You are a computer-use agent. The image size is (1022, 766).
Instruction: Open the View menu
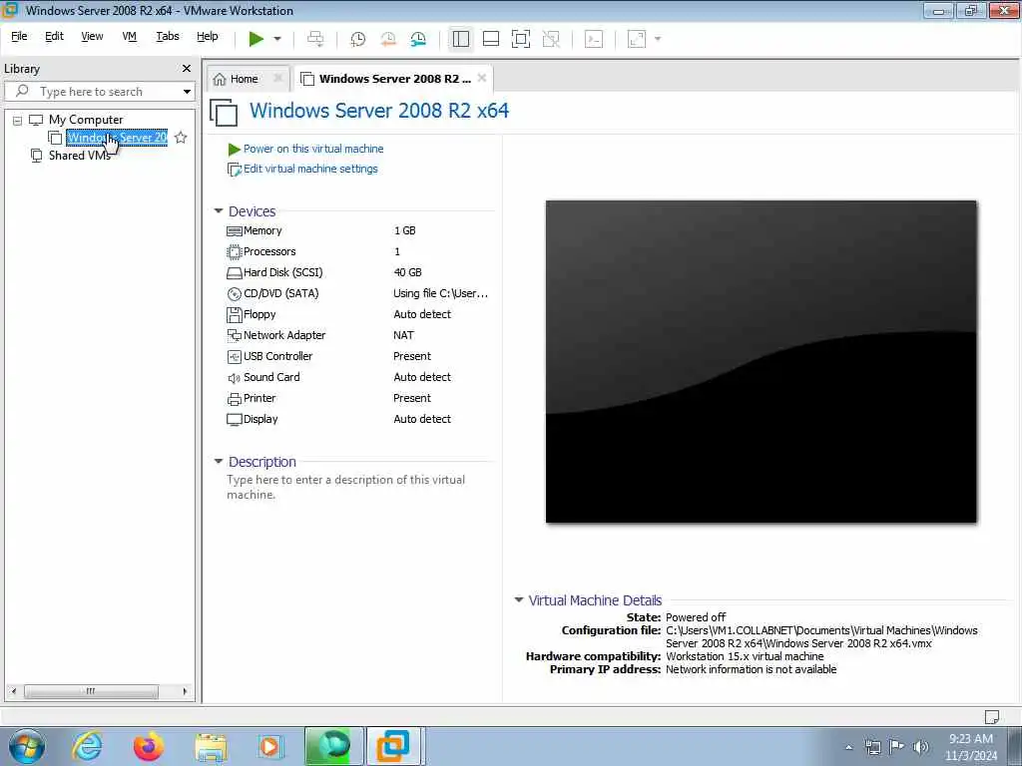[x=92, y=37]
